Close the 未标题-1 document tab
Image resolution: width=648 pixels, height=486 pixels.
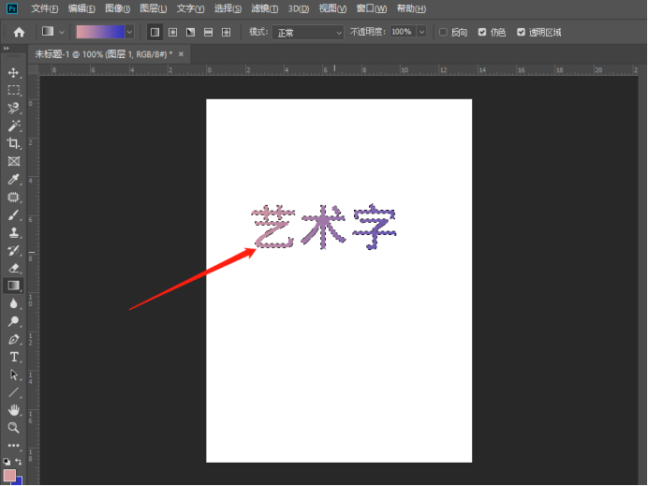coord(181,54)
